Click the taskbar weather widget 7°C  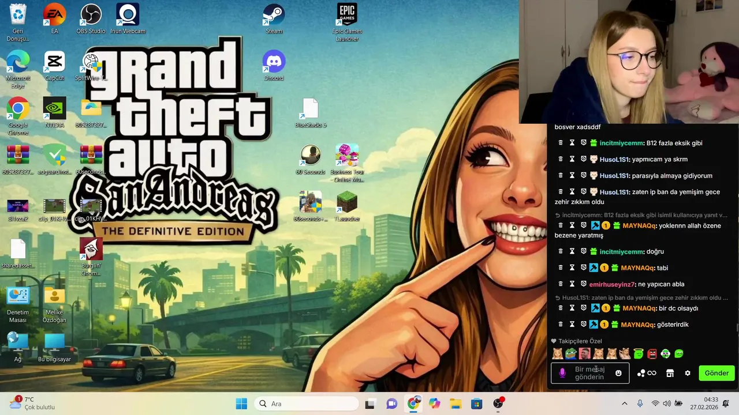pyautogui.click(x=32, y=403)
